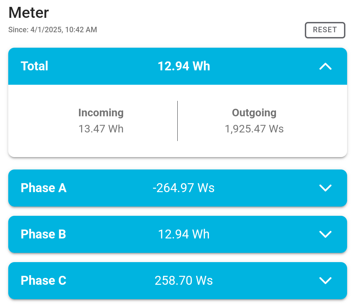The height and width of the screenshot is (305, 355).
Task: Click the -264.97 Ws Phase A value
Action: [184, 188]
